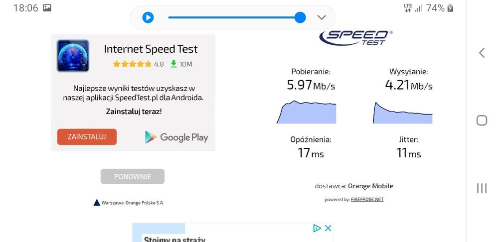Click the Internet Speed Test ad title

click(151, 49)
